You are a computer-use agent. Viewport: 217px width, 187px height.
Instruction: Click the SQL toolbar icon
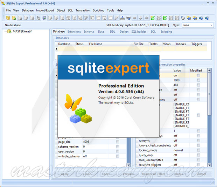click(x=128, y=18)
